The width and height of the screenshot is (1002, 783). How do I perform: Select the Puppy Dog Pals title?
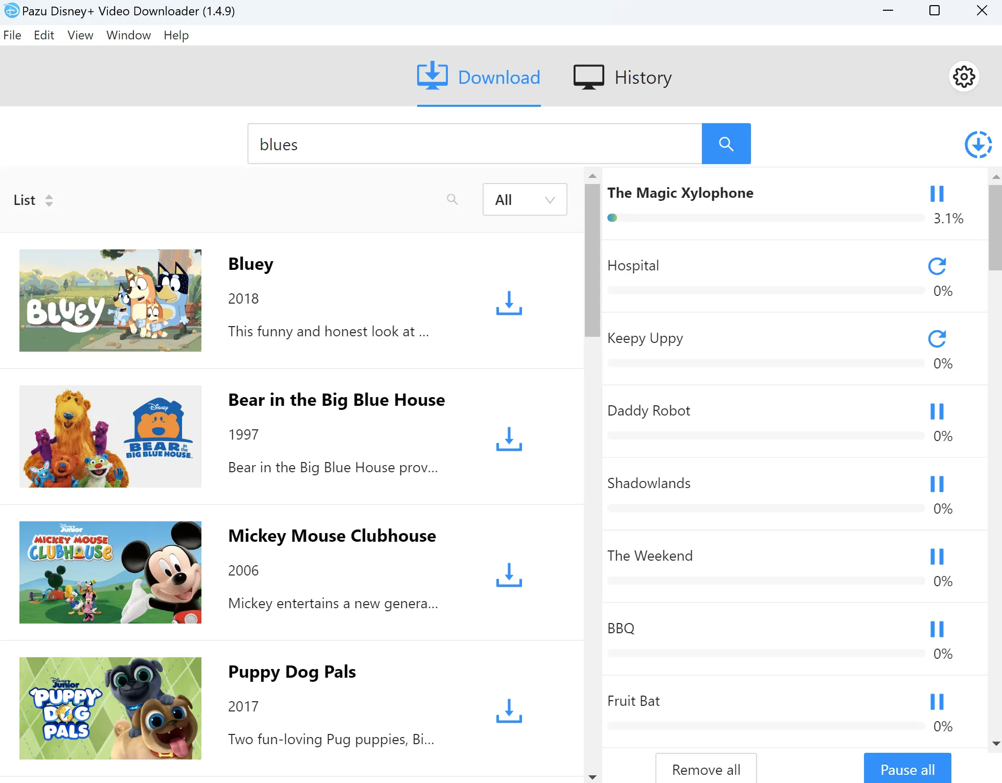point(292,672)
